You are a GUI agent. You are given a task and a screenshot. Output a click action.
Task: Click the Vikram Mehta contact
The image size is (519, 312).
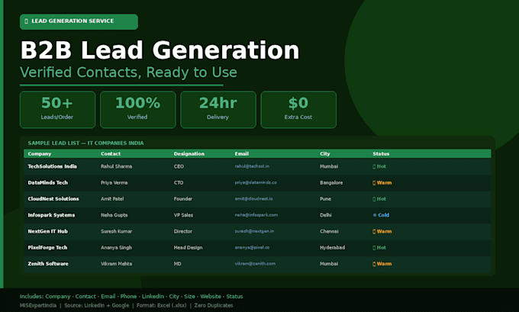(116, 264)
